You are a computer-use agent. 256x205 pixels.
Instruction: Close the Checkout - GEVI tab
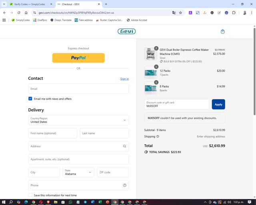coord(99,4)
